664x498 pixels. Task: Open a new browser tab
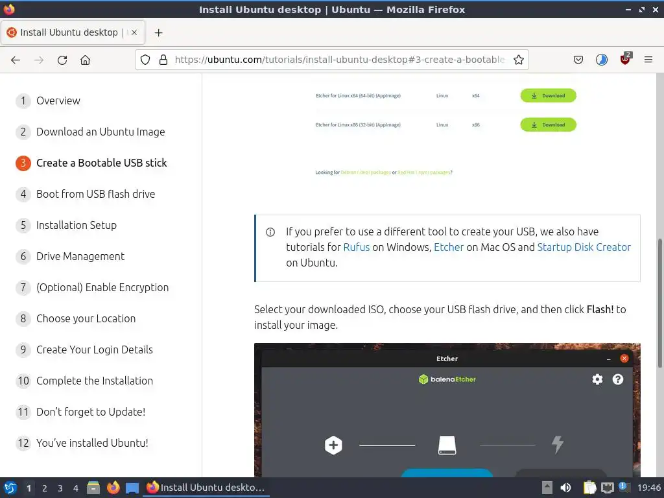(158, 32)
